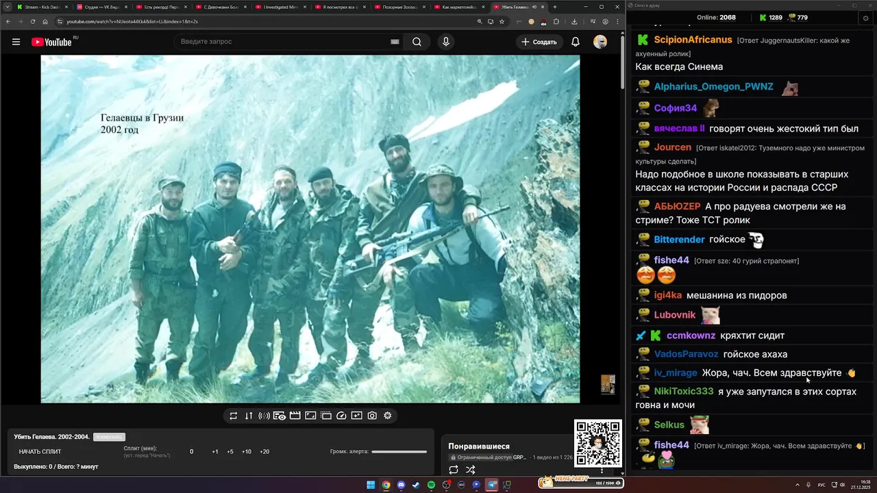Click the up-down arrows icon in player toolbar

[x=249, y=416]
